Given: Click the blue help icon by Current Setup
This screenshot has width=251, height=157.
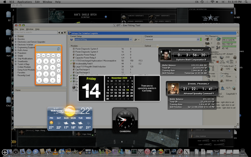Looking at the screenshot, I should (x=72, y=40).
